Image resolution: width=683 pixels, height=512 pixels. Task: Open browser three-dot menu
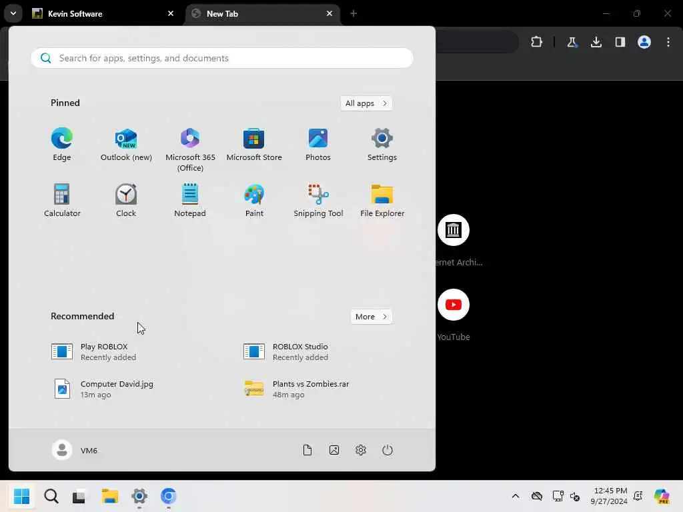click(x=668, y=42)
